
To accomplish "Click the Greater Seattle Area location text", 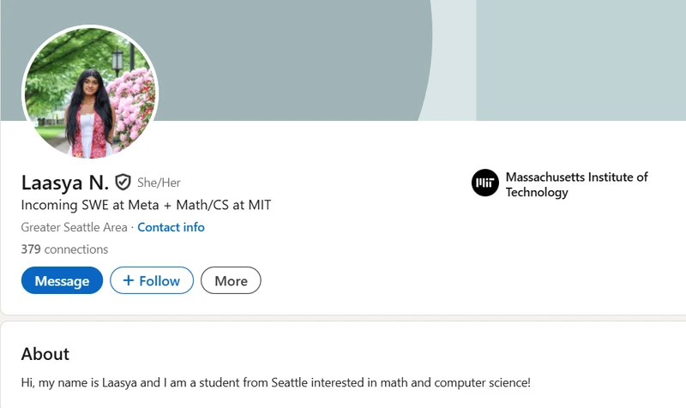I will [74, 227].
